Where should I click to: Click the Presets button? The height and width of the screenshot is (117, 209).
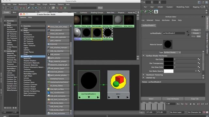(x=196, y=33)
